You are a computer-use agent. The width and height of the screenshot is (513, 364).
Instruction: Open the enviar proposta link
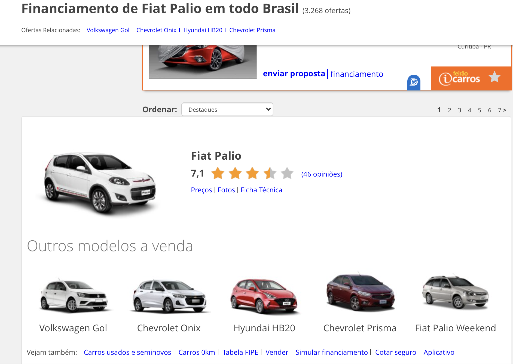[294, 74]
